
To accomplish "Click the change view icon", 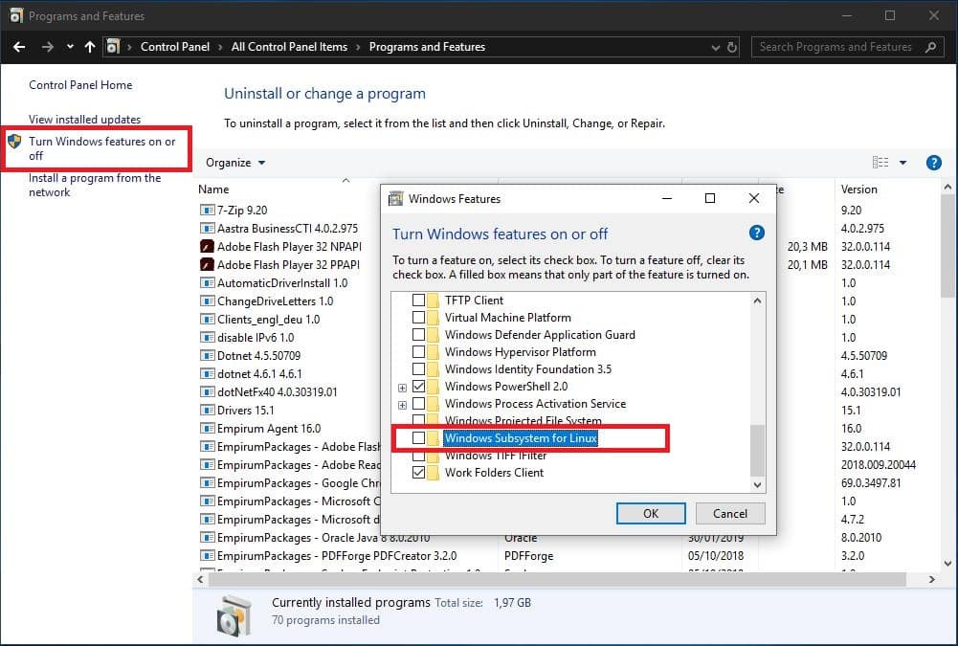I will (x=880, y=163).
